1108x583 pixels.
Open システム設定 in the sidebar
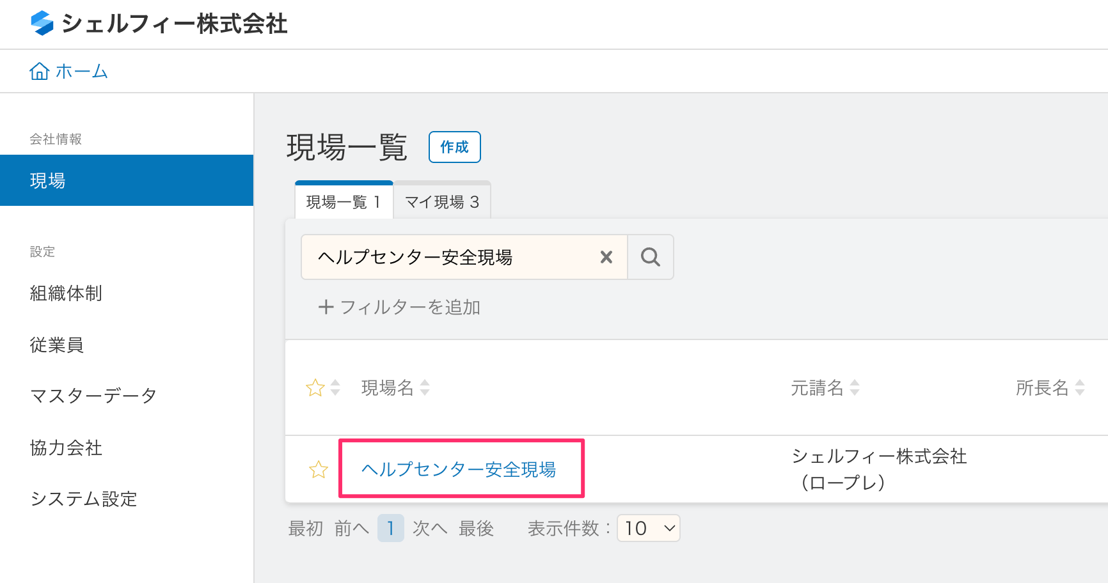point(84,499)
